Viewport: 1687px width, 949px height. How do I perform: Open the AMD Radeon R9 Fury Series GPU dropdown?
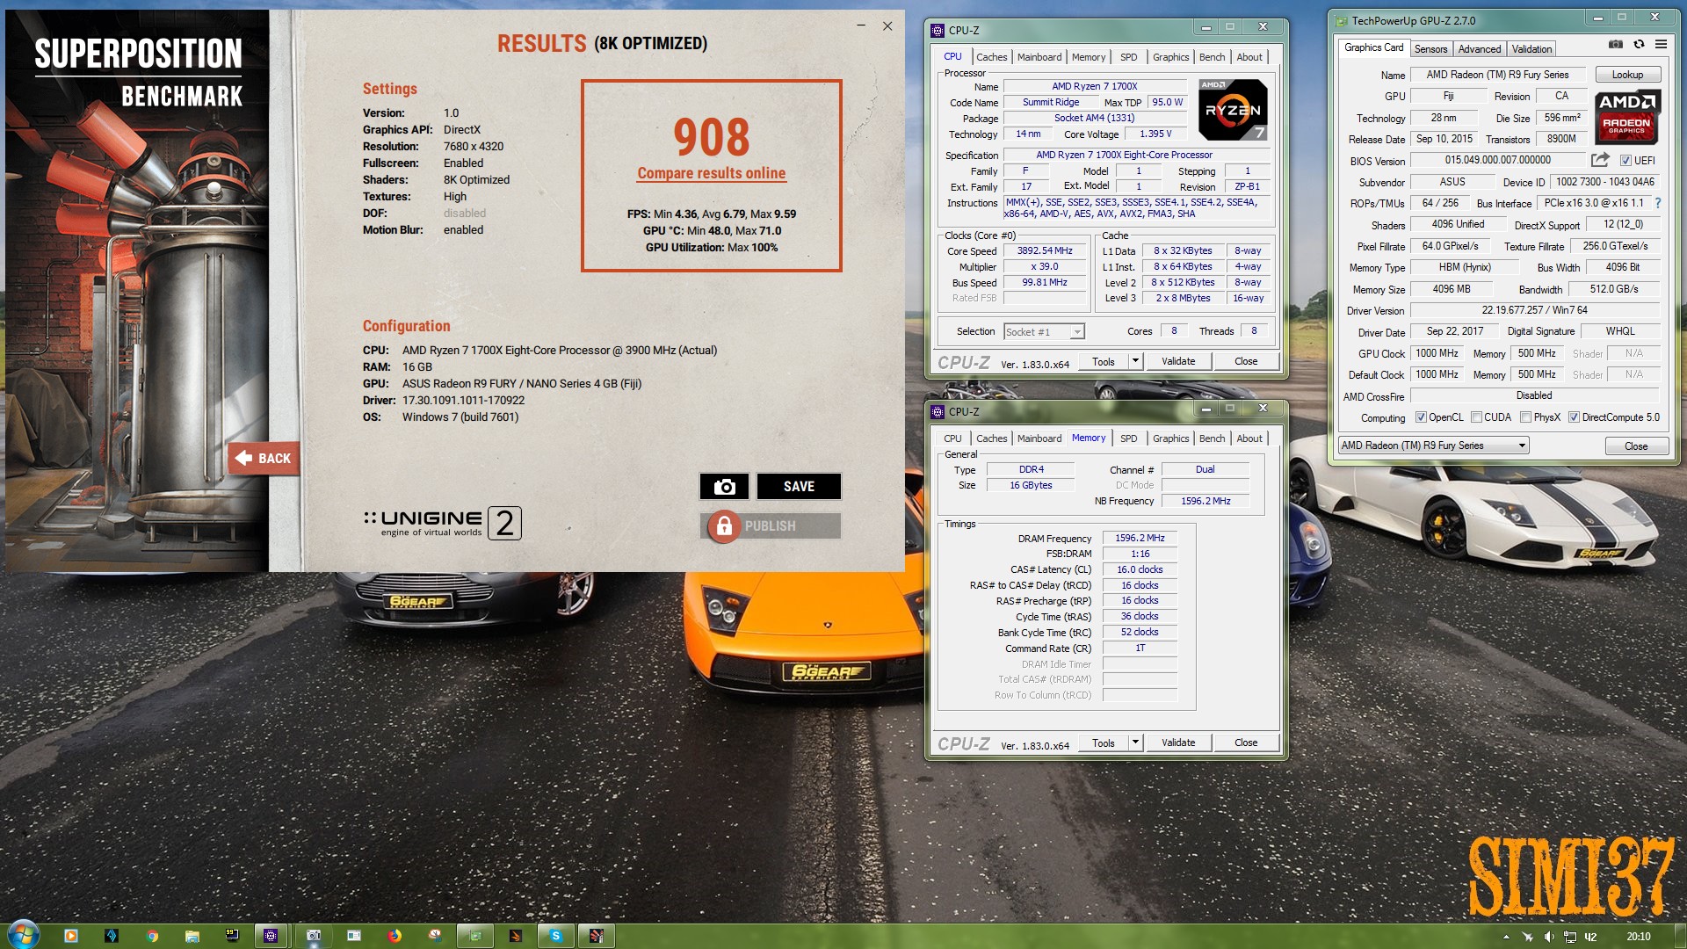click(x=1433, y=446)
